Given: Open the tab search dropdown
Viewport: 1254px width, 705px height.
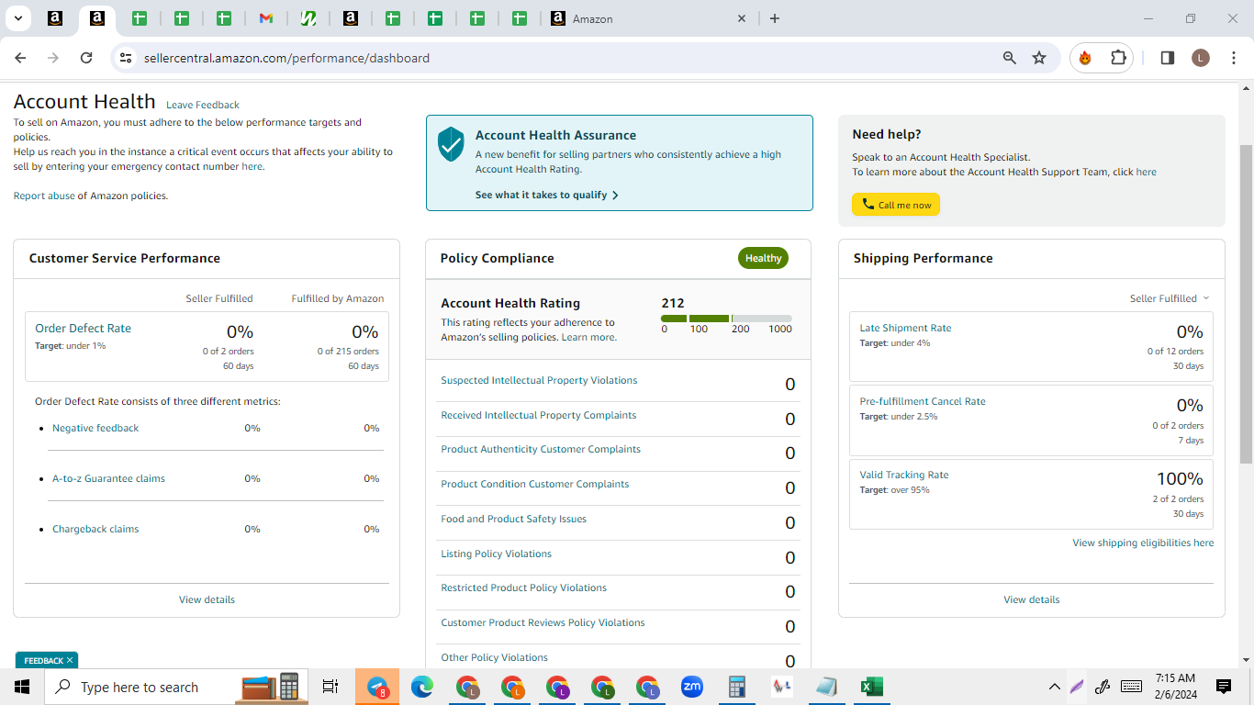Looking at the screenshot, I should [x=17, y=18].
